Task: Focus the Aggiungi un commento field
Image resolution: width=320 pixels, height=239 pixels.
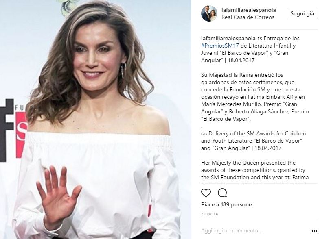Action: click(x=255, y=230)
